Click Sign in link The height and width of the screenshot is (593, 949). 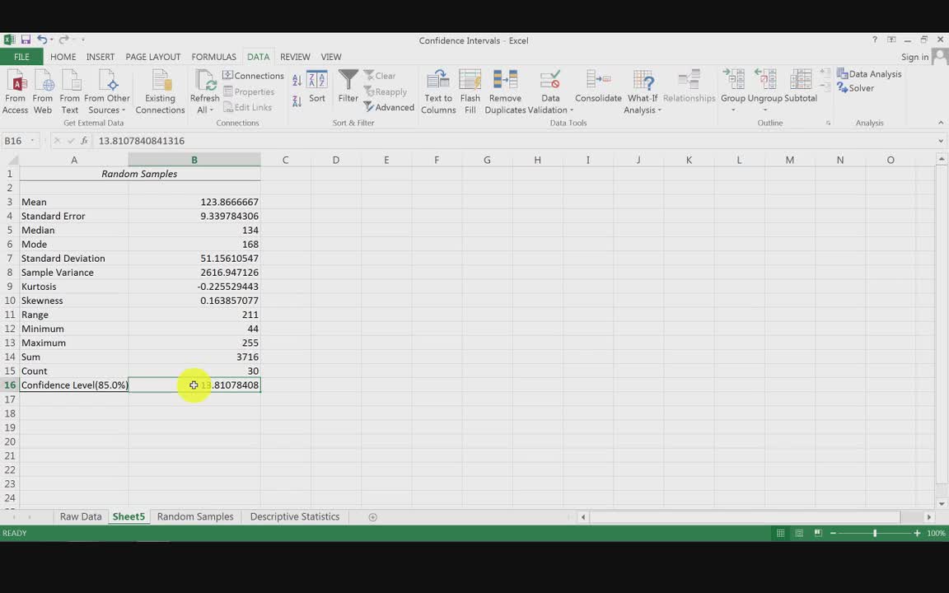(914, 57)
